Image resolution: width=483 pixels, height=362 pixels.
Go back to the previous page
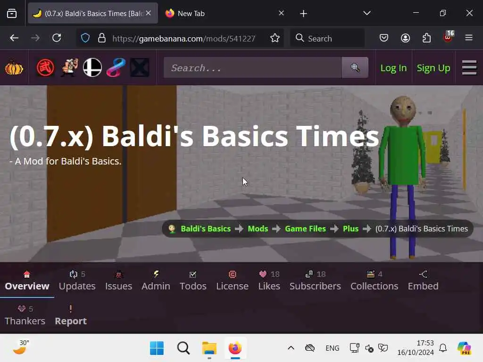tap(14, 38)
